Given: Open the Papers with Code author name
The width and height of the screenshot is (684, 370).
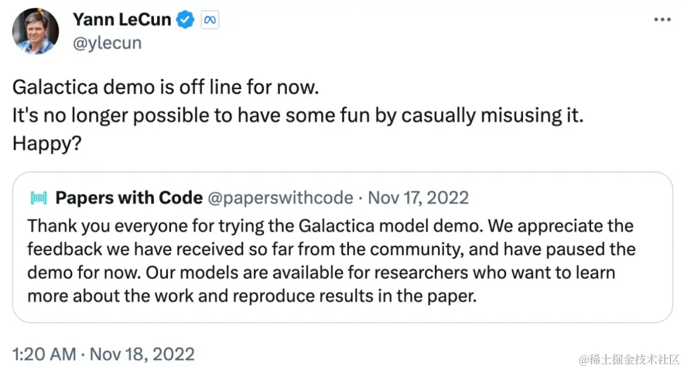Looking at the screenshot, I should pos(129,198).
